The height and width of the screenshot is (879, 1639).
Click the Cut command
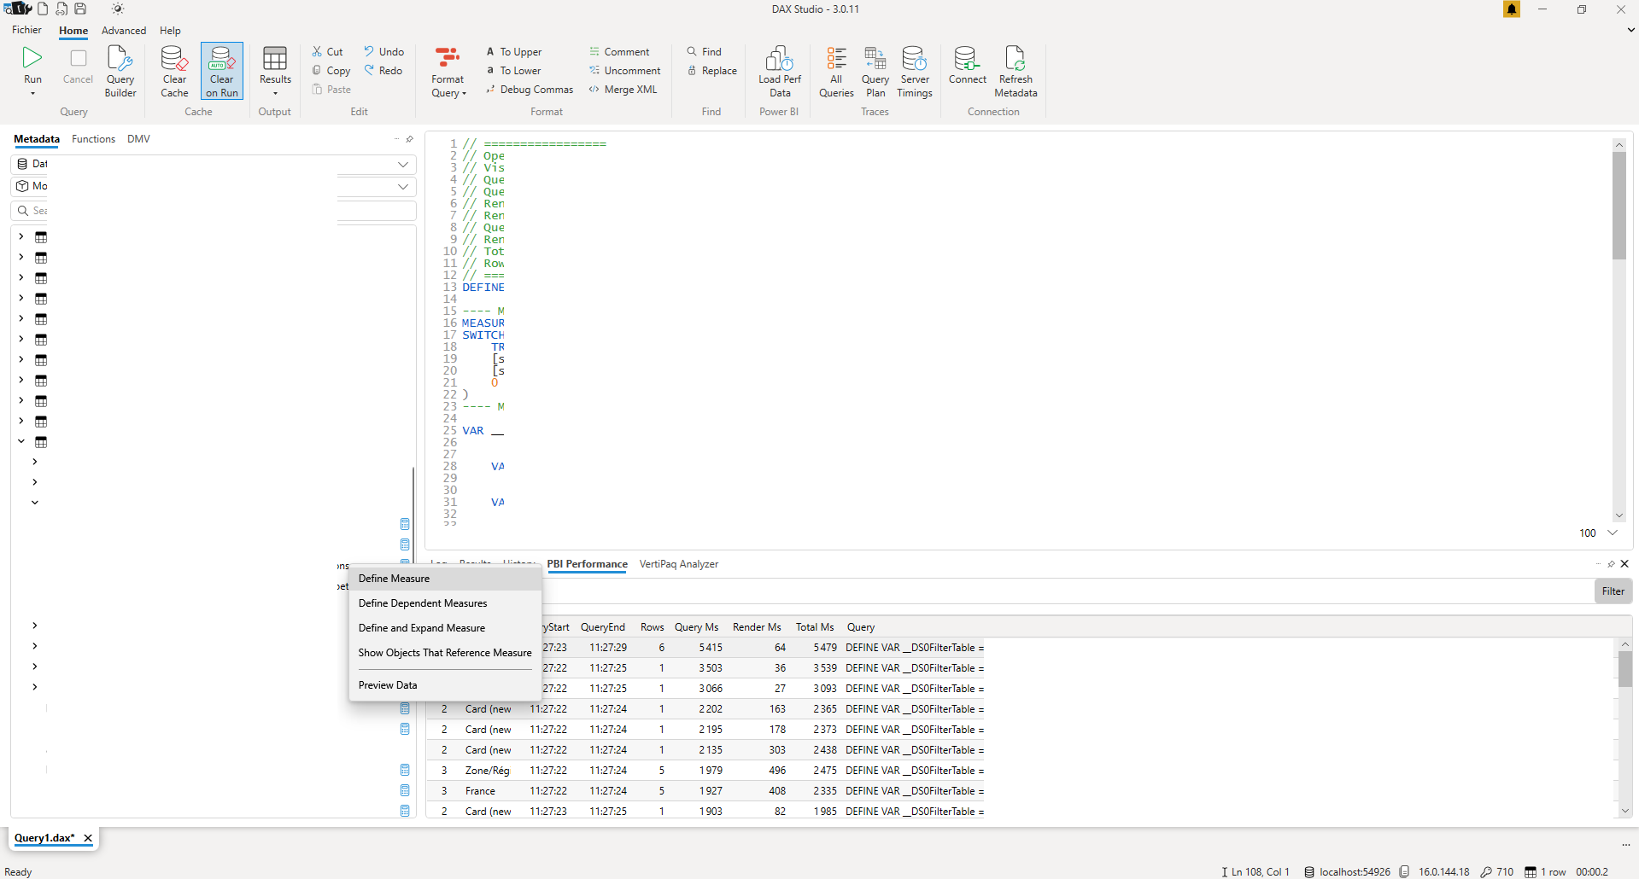tap(328, 52)
